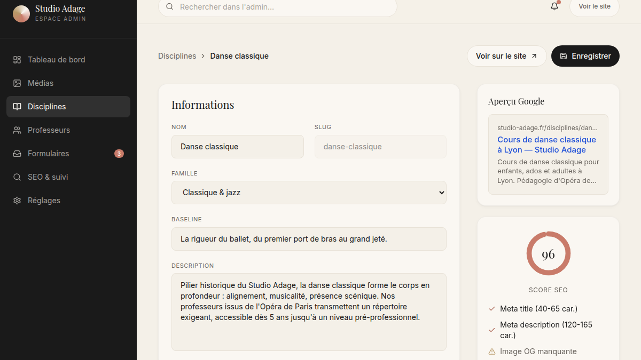Image resolution: width=641 pixels, height=360 pixels.
Task: Click the Studio Adage logo circle
Action: pos(21,14)
